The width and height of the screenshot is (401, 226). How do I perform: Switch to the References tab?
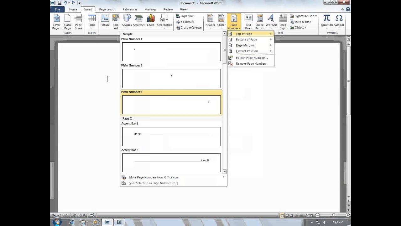(x=130, y=9)
